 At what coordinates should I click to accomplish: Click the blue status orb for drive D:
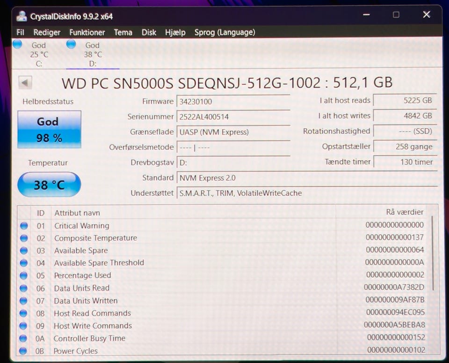point(71,44)
